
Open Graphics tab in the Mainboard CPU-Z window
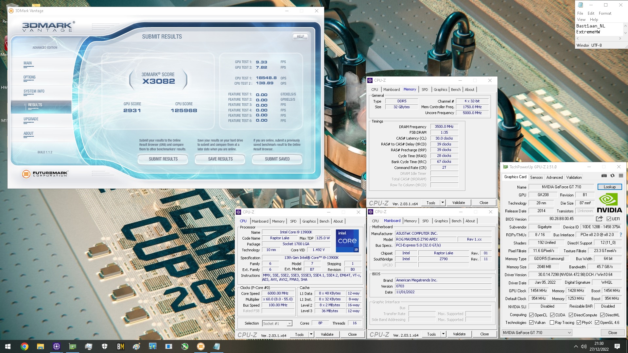pyautogui.click(x=441, y=221)
